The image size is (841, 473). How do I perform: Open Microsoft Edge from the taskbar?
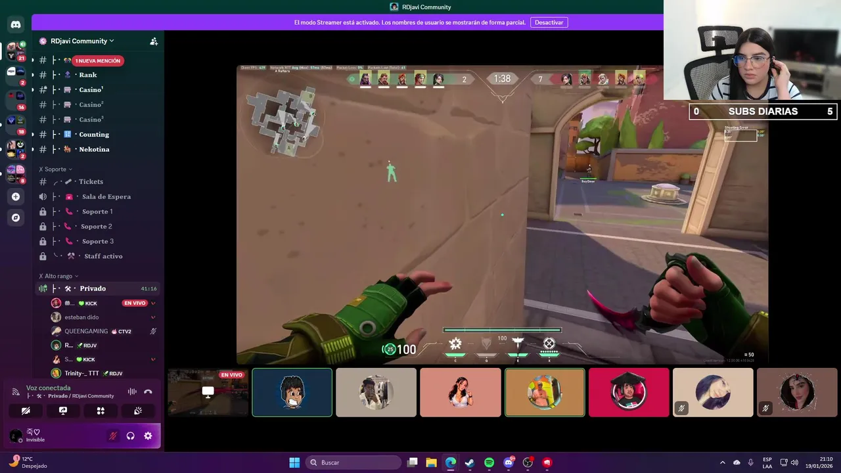[451, 462]
